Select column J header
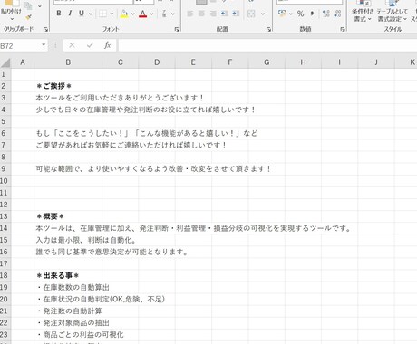The width and height of the screenshot is (417, 344). coord(376,62)
